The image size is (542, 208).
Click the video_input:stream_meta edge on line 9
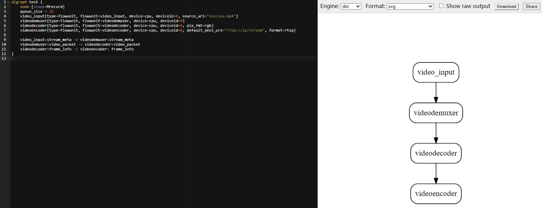(77, 40)
